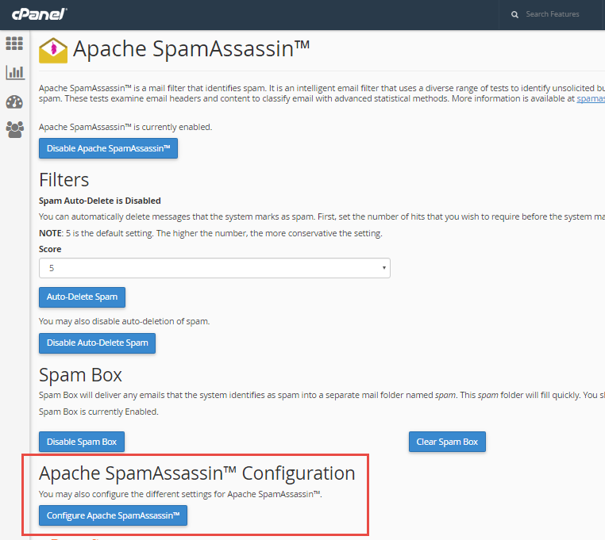
Task: Open the Statistics bar chart sidebar icon
Action: [x=14, y=72]
